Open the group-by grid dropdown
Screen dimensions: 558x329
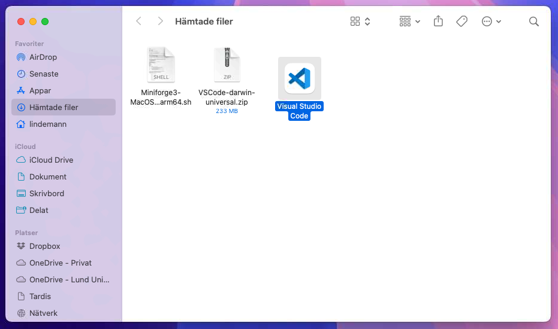coord(409,22)
